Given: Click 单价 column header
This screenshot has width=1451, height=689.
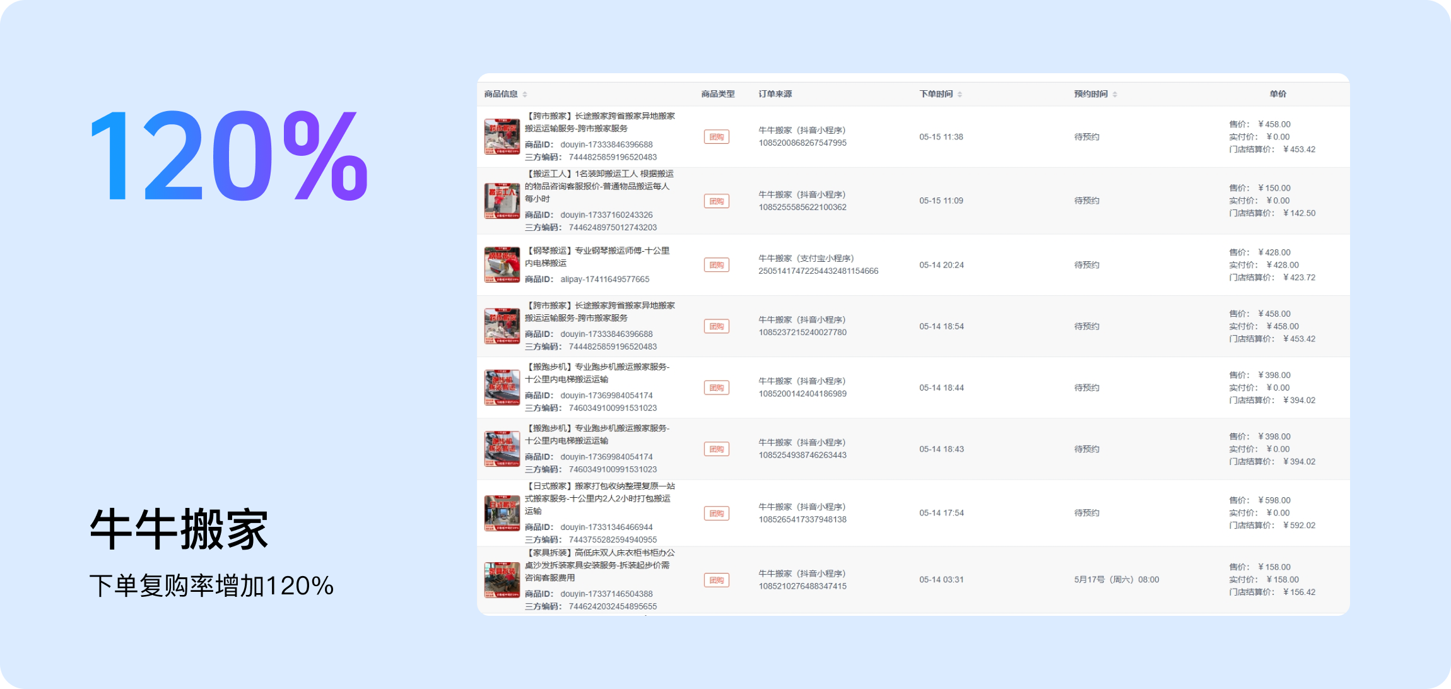Looking at the screenshot, I should (x=1278, y=94).
